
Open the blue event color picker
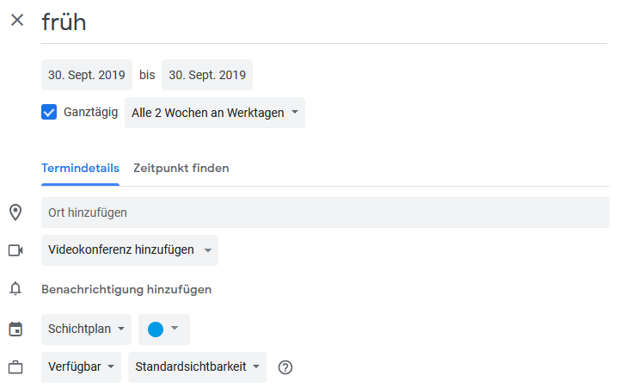pos(163,329)
